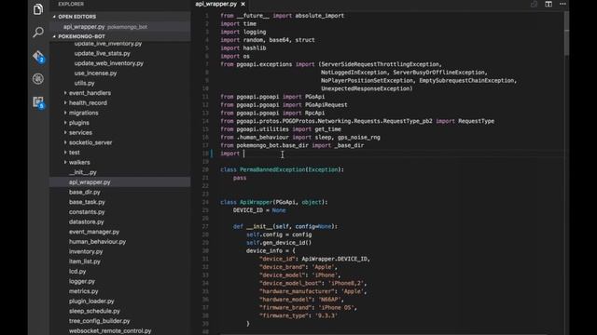This screenshot has width=597, height=335.
Task: Click 'self.gen_device_id()' line
Action: click(x=279, y=243)
